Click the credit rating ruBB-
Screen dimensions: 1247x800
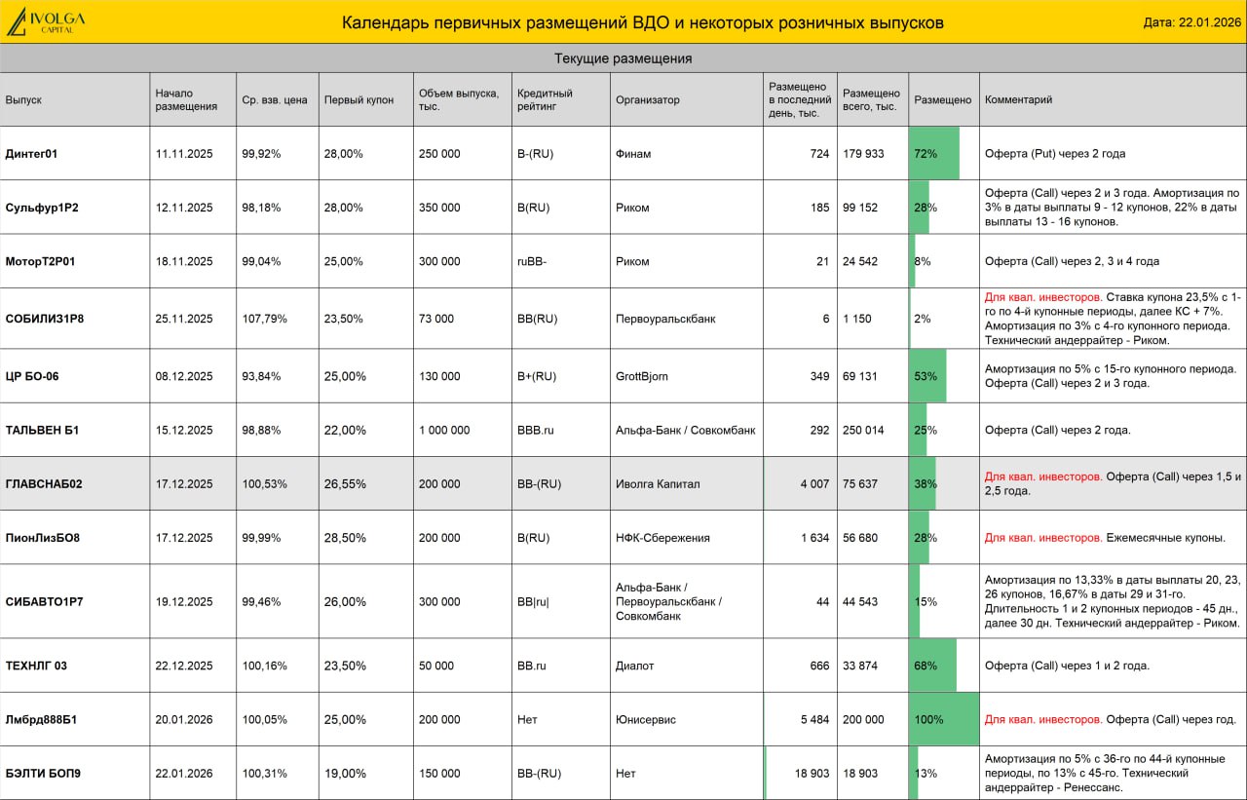pyautogui.click(x=532, y=261)
